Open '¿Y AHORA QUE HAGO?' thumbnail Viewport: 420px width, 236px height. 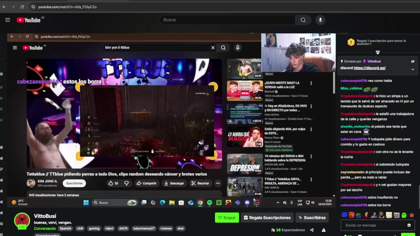[244, 137]
